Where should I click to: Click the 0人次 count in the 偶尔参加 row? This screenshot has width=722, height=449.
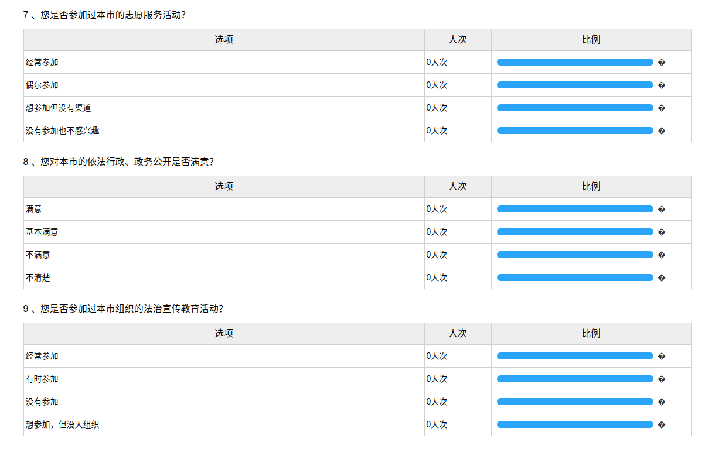click(437, 85)
